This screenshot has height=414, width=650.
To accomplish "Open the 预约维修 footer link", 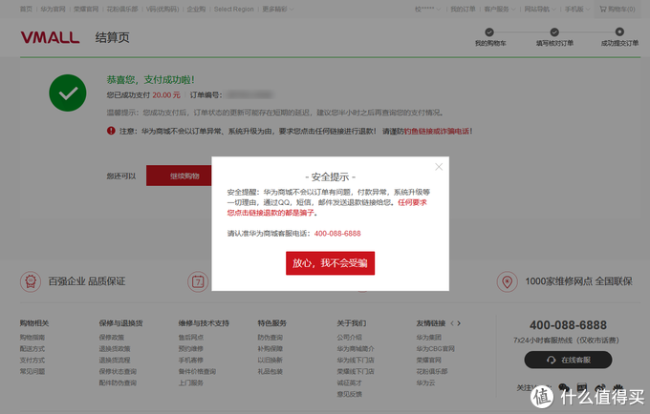I will point(190,348).
